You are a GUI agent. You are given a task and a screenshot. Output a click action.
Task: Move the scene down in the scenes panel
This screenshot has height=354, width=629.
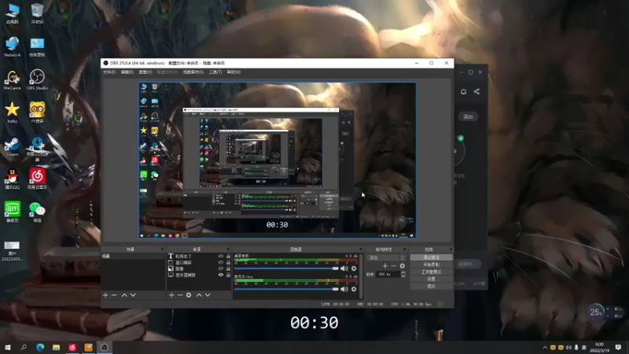[x=133, y=295]
